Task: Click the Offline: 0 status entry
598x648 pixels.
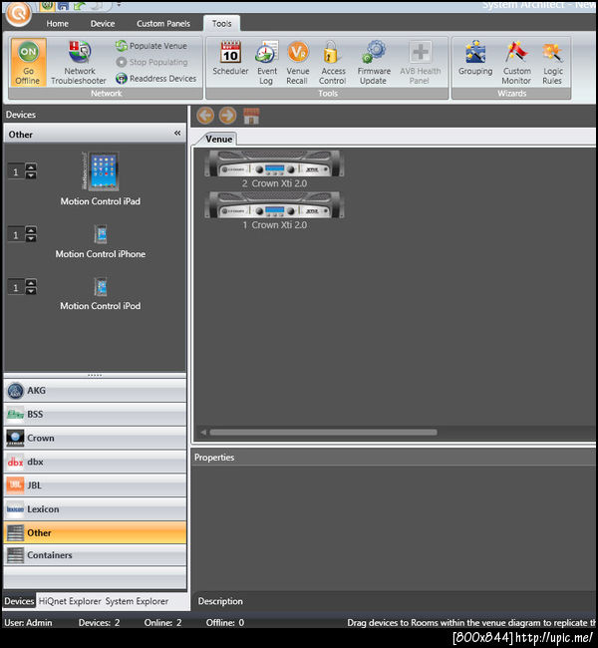Action: pyautogui.click(x=225, y=622)
